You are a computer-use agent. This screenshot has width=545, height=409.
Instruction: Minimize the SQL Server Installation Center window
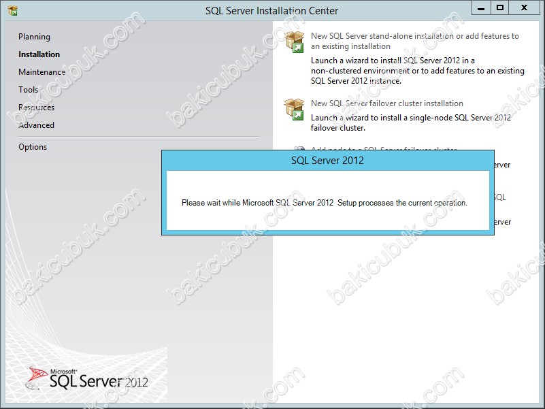(x=481, y=8)
